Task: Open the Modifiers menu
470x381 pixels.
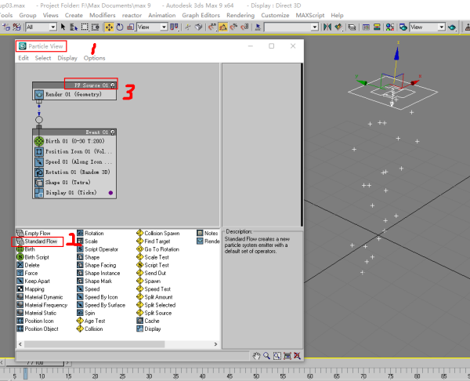Action: click(102, 15)
